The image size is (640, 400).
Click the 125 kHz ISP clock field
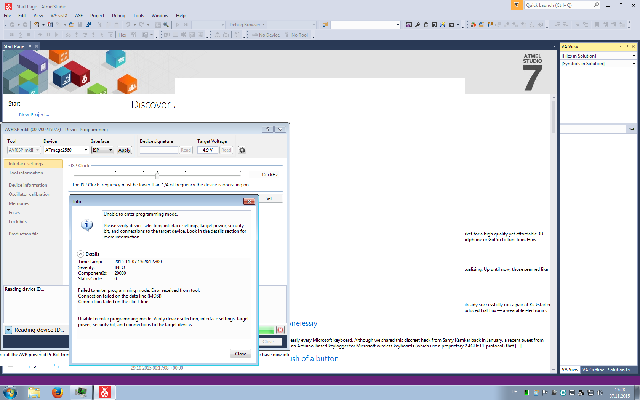(x=264, y=175)
